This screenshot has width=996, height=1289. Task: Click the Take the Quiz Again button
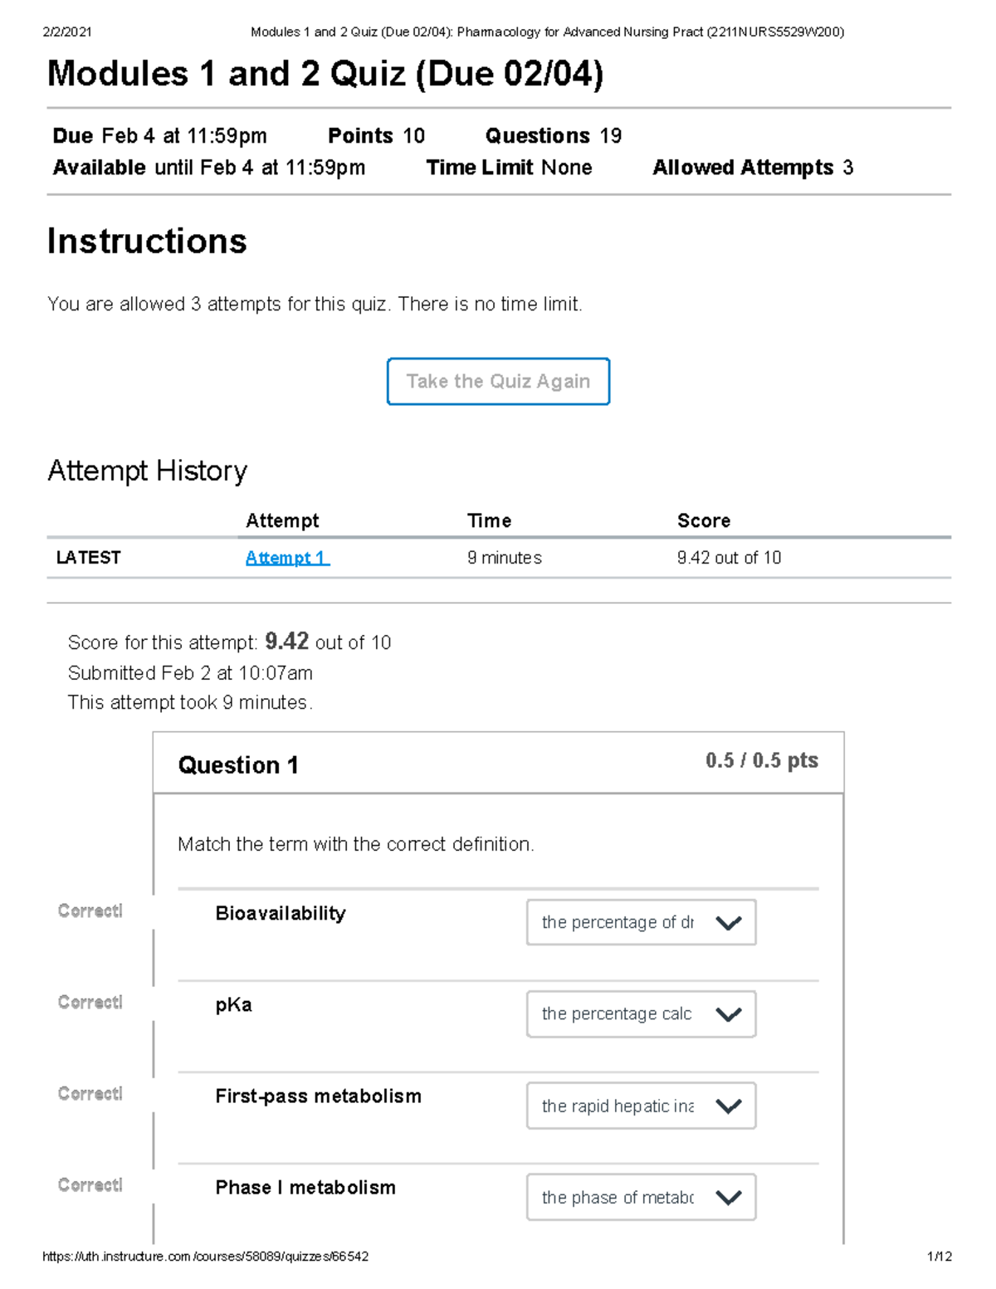click(x=497, y=381)
